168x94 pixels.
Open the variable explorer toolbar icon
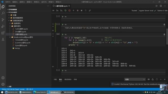(x=82, y=10)
